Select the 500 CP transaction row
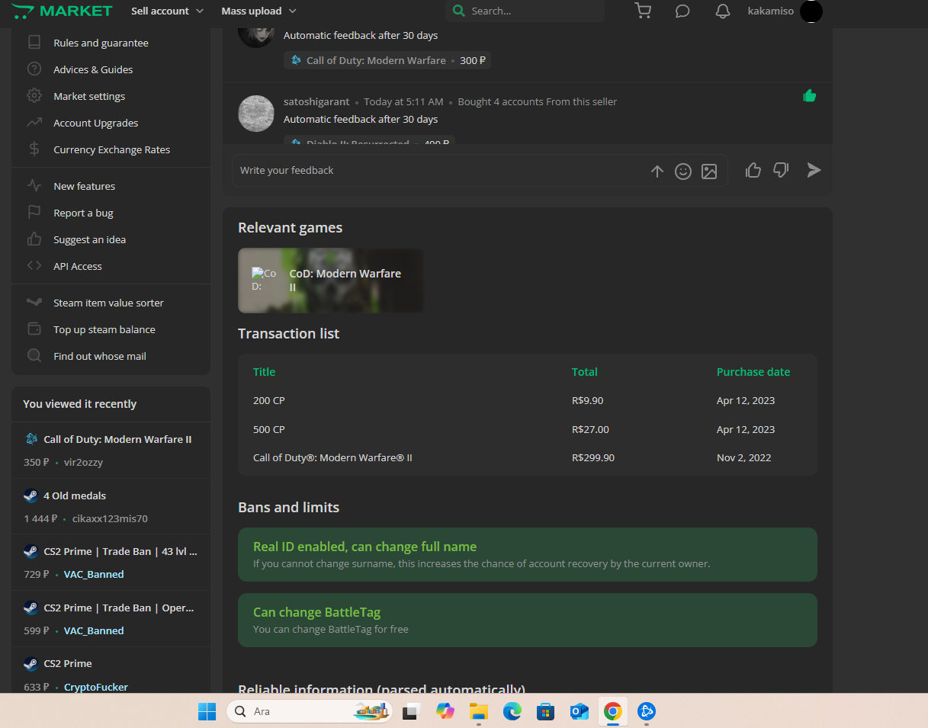928x728 pixels. tap(528, 429)
